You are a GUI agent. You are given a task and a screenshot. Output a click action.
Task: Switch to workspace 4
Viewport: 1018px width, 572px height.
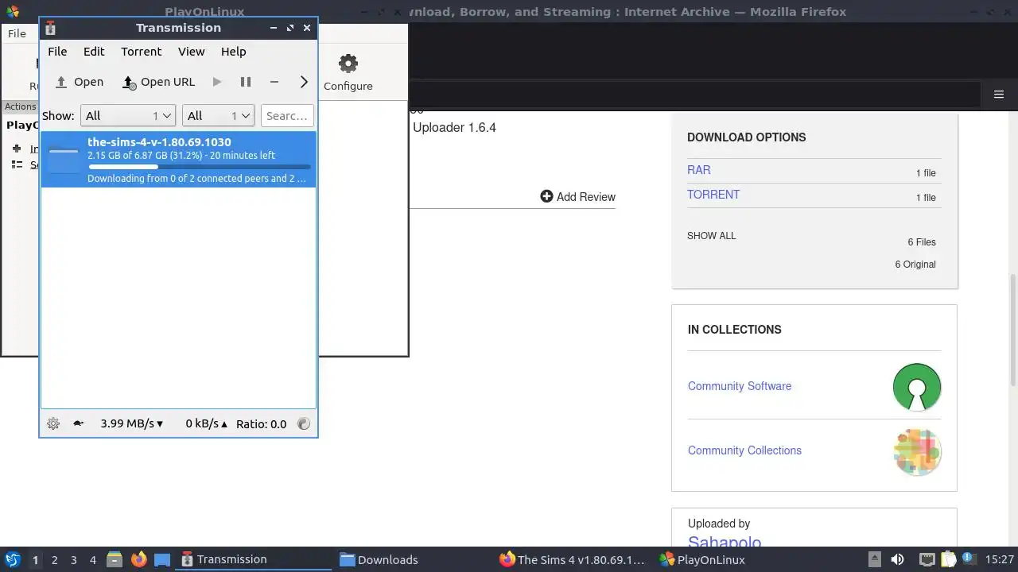pos(92,560)
